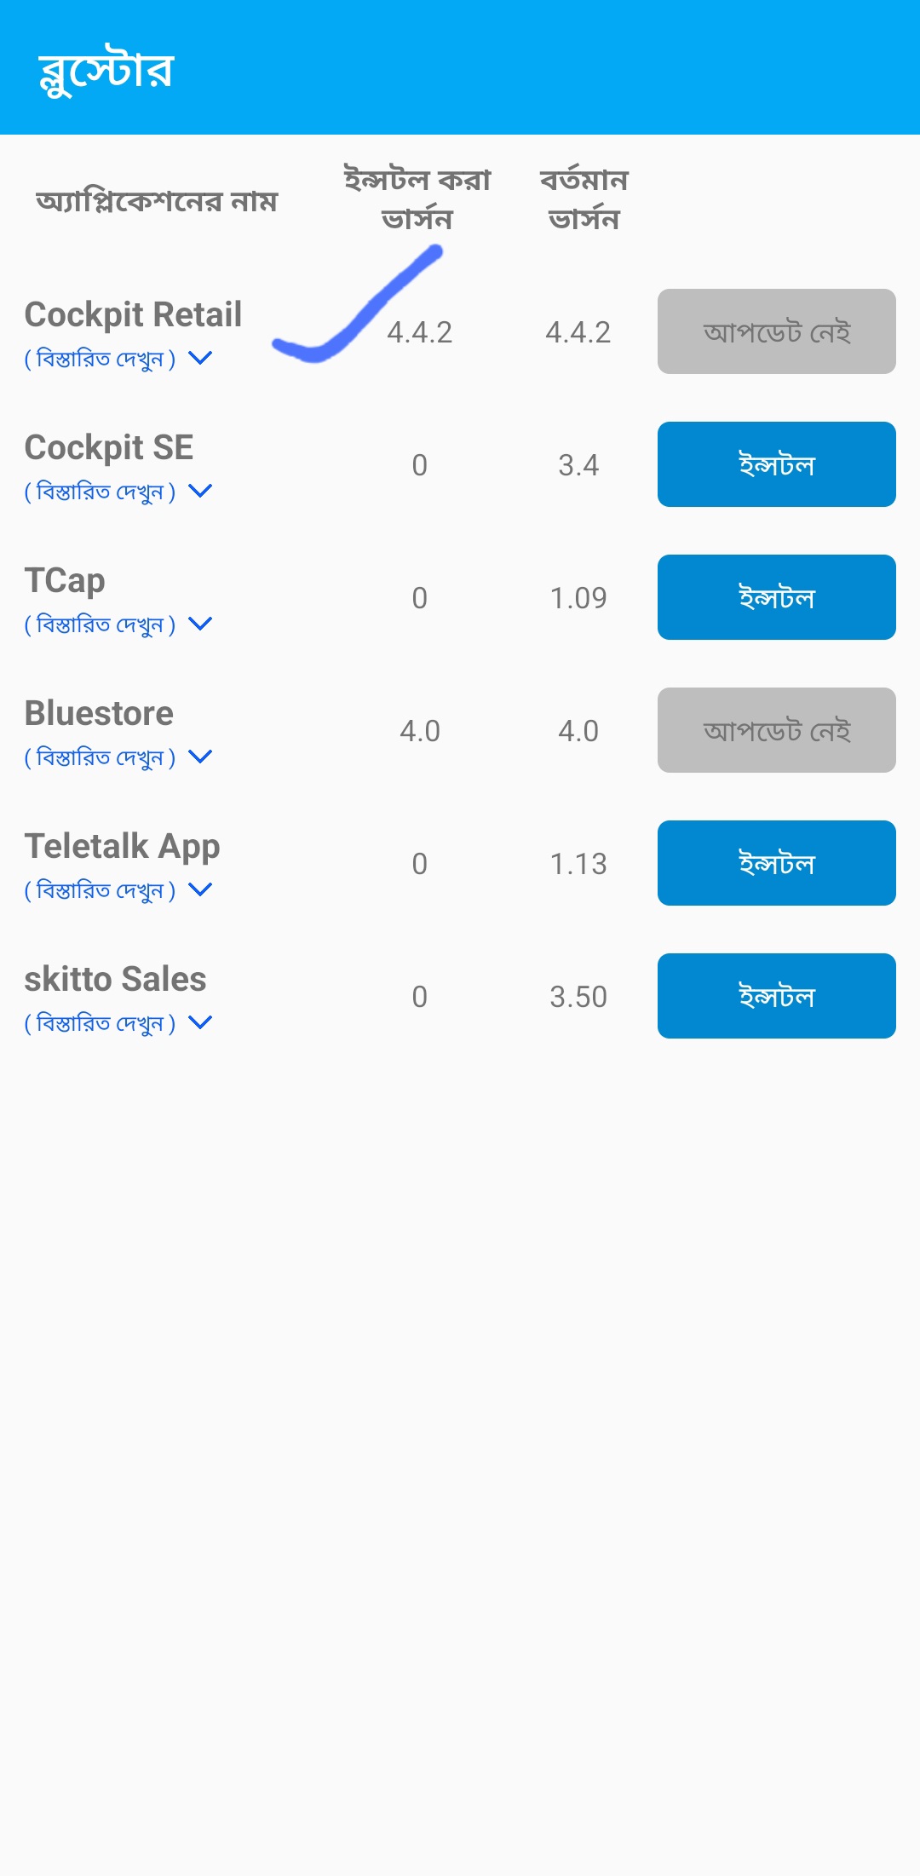Expand Teletalk App details chevron

pyautogui.click(x=200, y=890)
